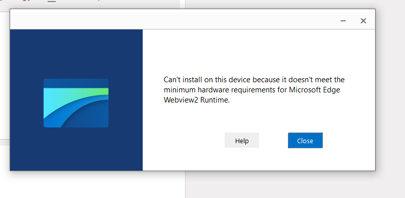Close the installer using the title bar X
This screenshot has height=198, width=405.
[363, 21]
